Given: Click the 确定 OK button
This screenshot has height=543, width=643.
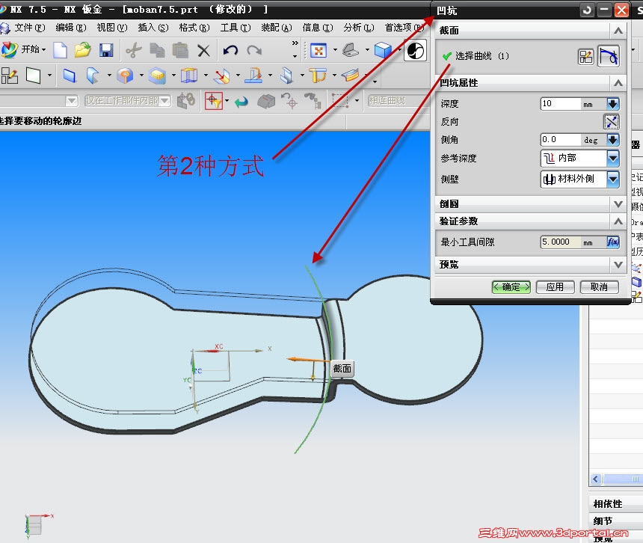Looking at the screenshot, I should click(x=511, y=287).
